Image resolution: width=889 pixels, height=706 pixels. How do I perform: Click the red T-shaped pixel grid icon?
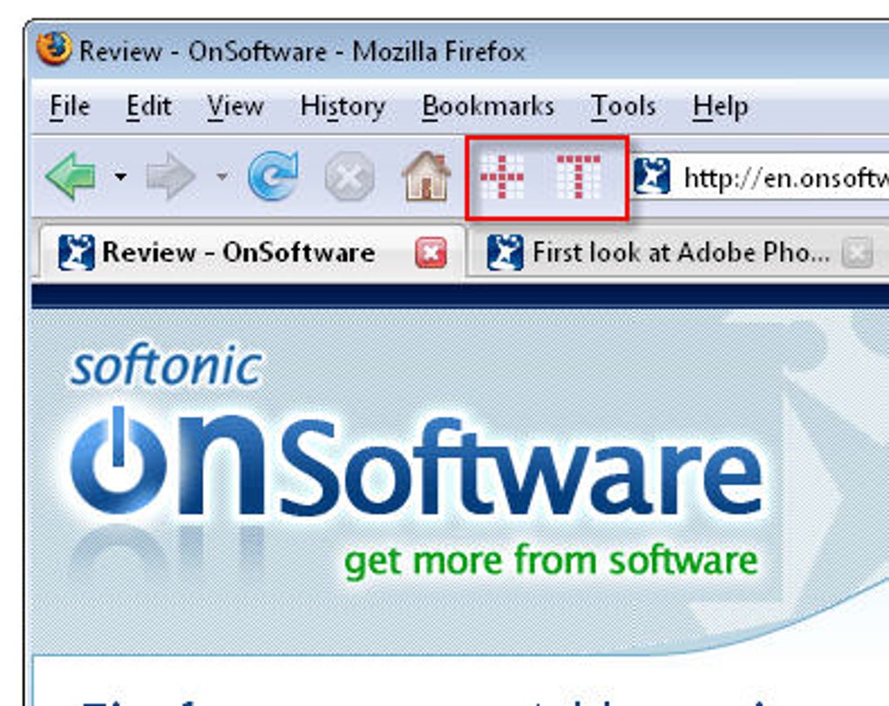579,176
